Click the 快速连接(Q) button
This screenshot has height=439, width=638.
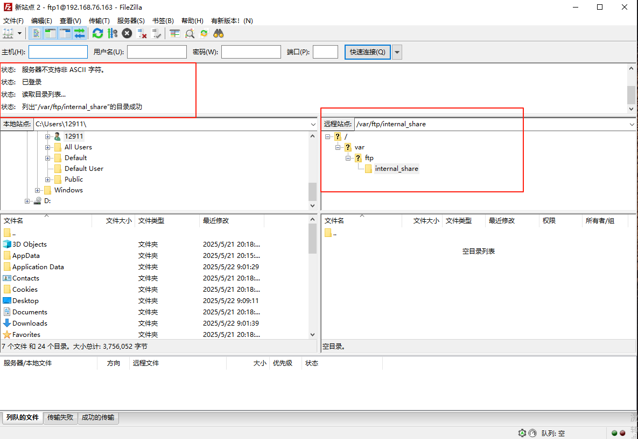(x=367, y=52)
